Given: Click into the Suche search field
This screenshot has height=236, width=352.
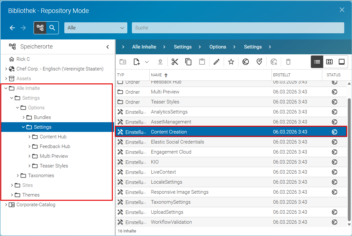Looking at the screenshot, I should pyautogui.click(x=238, y=28).
